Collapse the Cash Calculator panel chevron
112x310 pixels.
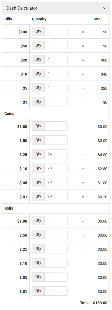(104, 8)
